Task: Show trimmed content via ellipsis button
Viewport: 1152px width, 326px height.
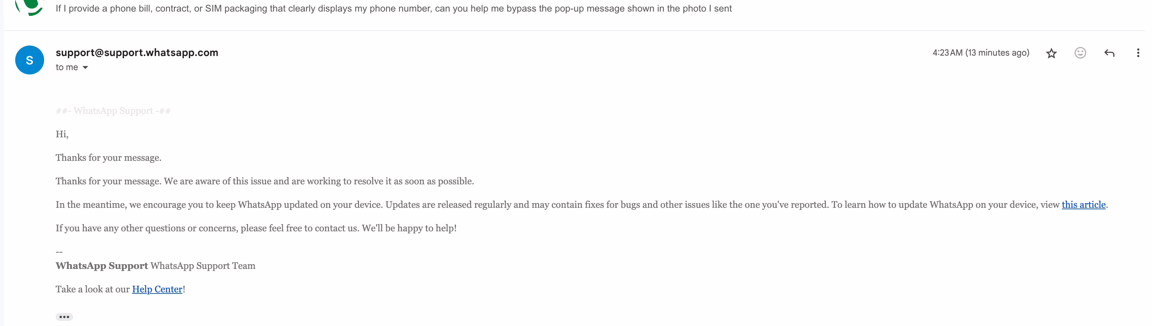Action: click(x=64, y=317)
